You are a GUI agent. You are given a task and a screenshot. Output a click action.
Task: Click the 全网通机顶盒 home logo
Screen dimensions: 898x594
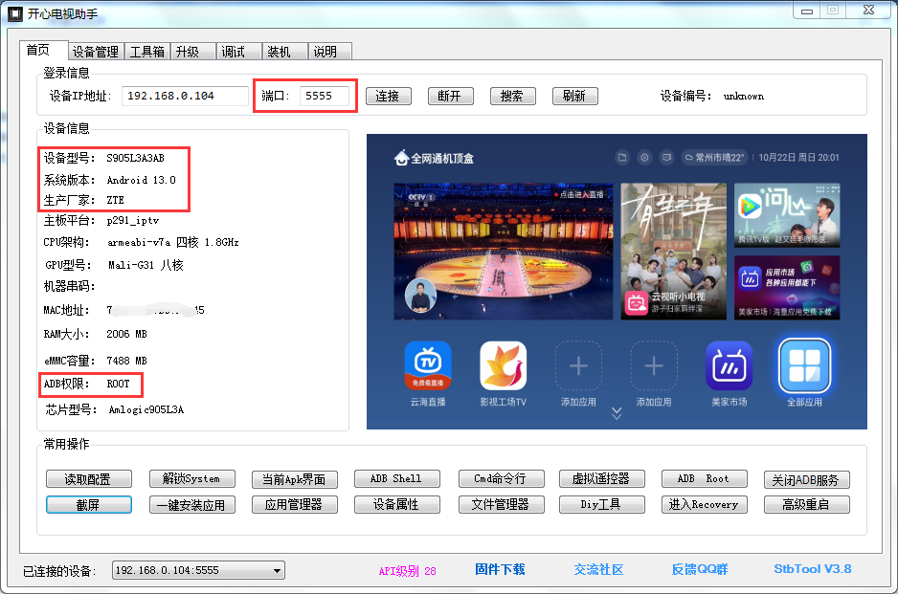(x=434, y=158)
